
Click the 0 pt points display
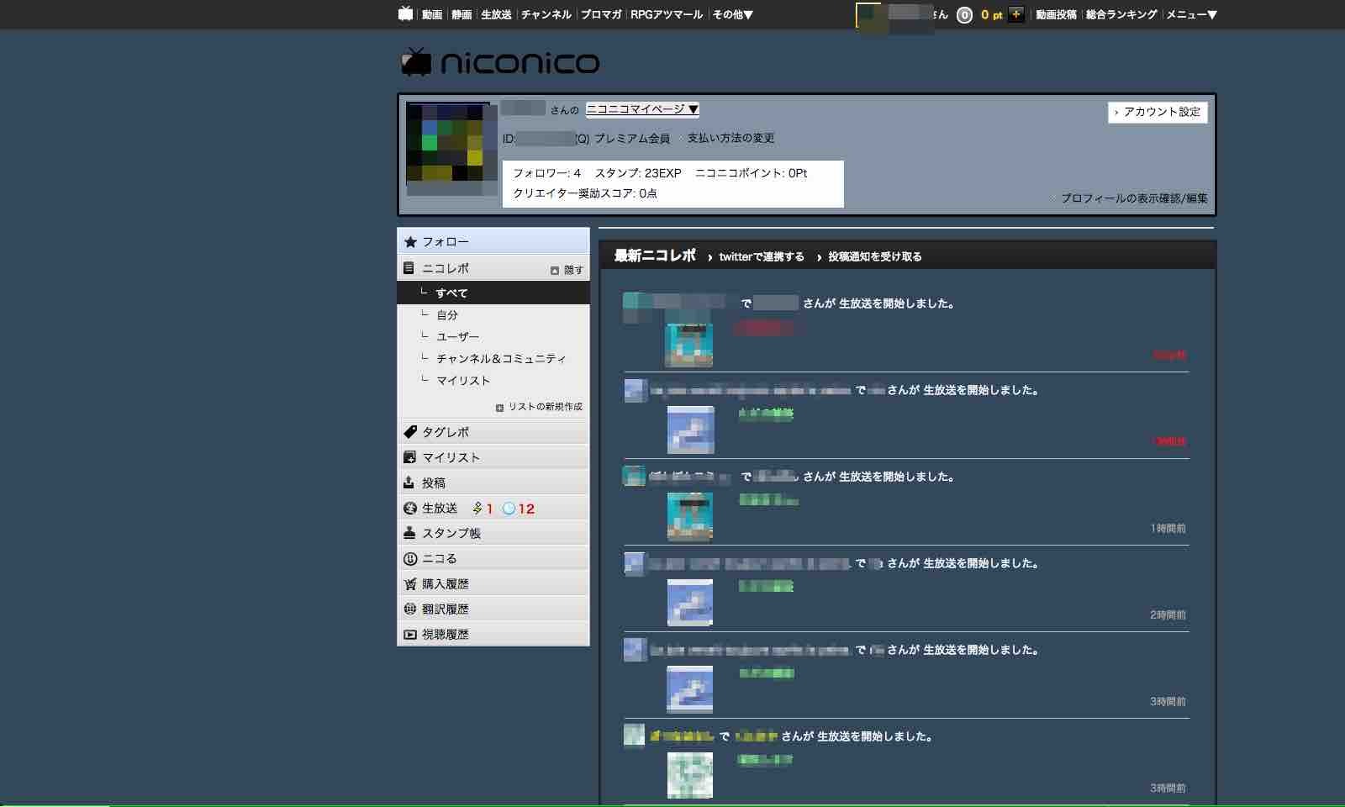992,15
